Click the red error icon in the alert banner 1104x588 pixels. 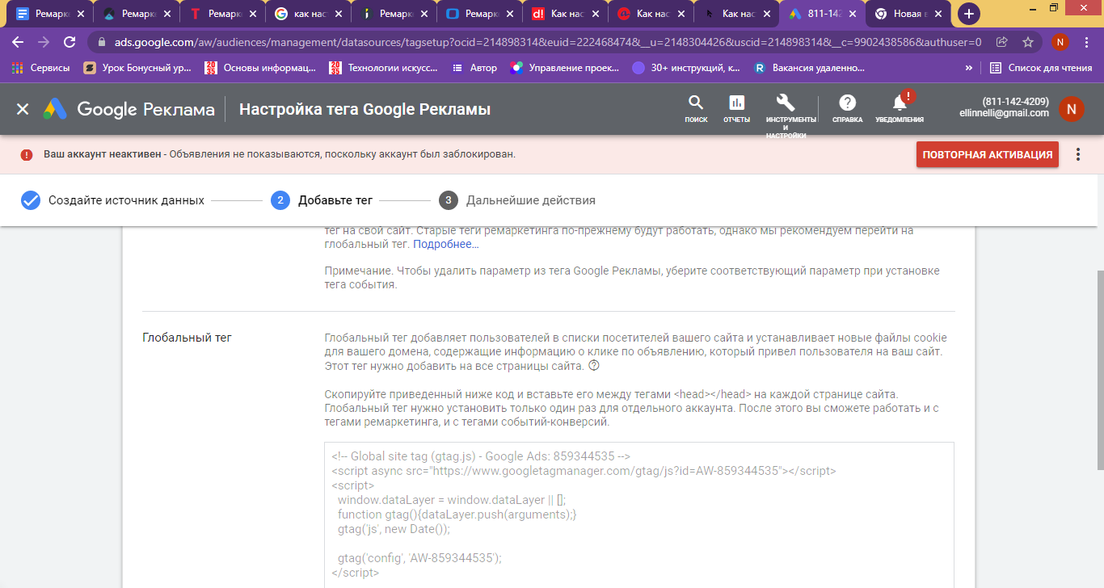[x=27, y=154]
